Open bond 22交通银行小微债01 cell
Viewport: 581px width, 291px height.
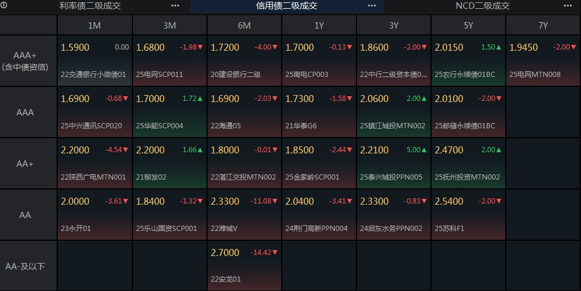(94, 61)
